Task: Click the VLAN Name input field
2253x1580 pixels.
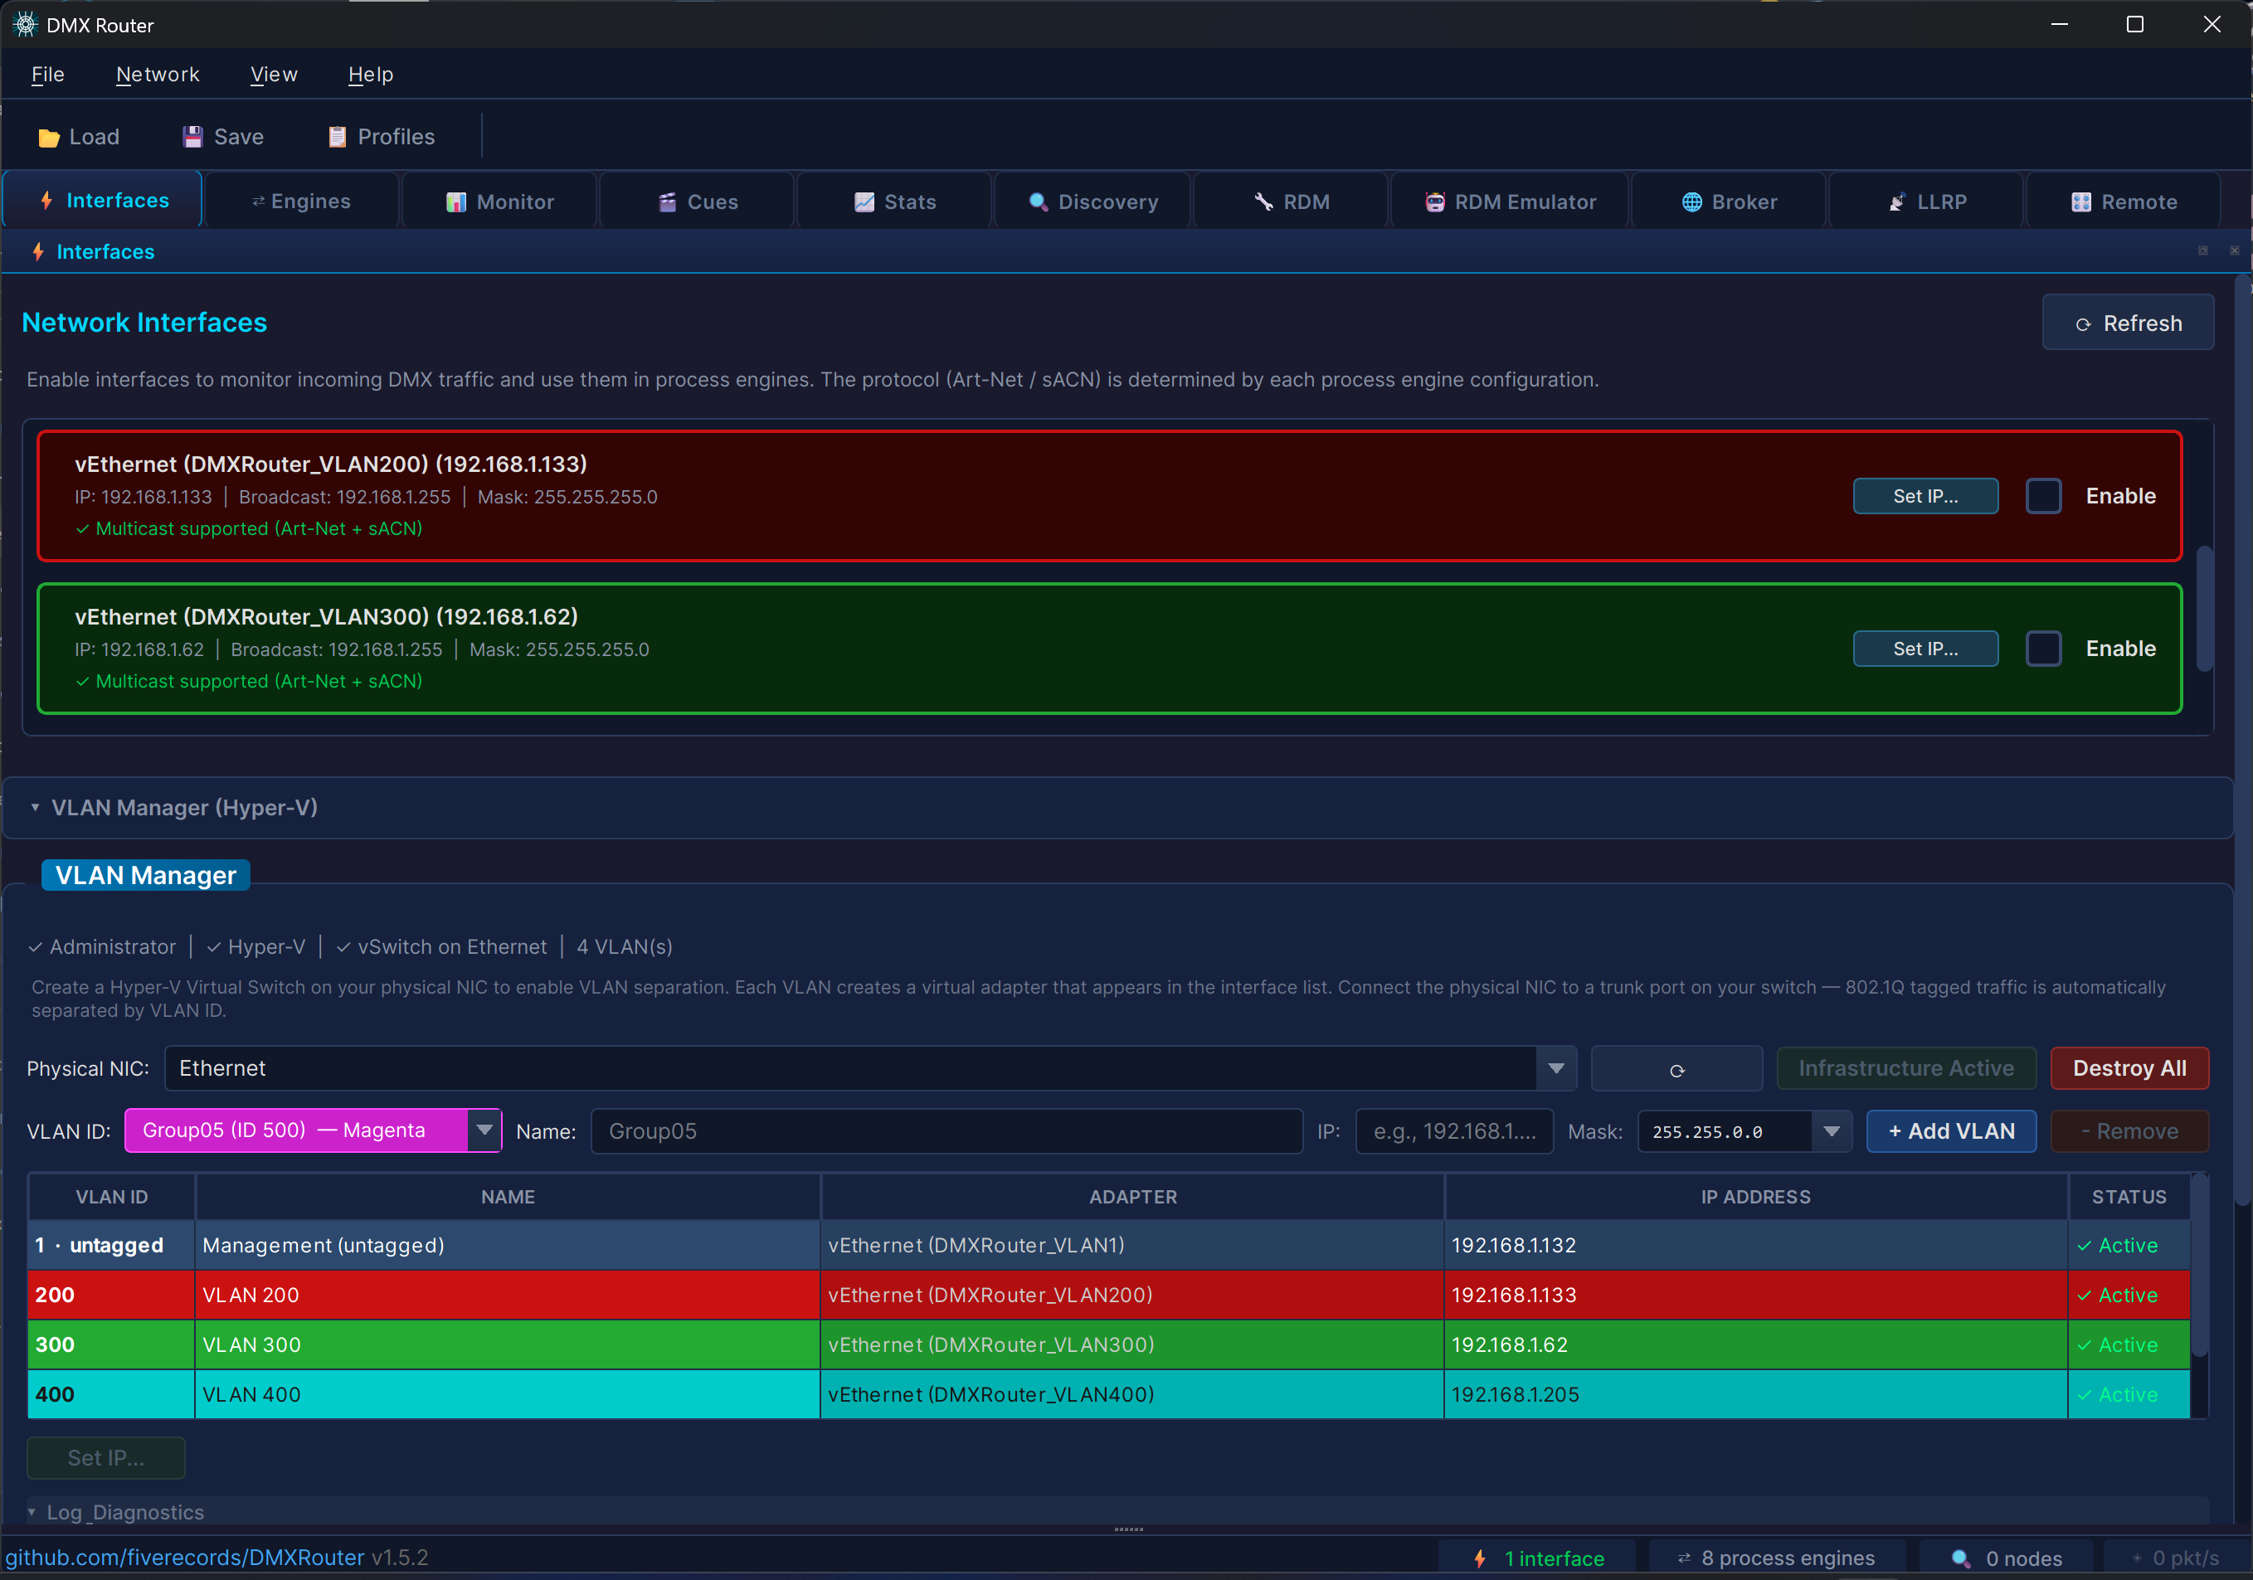Action: [947, 1131]
